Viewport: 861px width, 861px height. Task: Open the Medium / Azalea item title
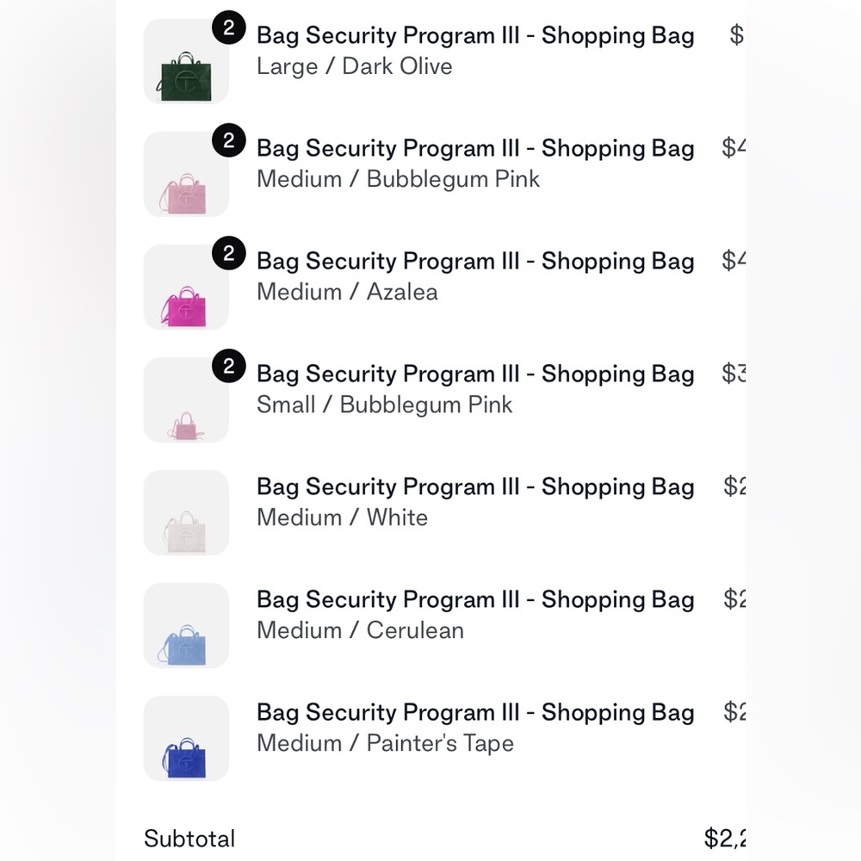click(474, 262)
